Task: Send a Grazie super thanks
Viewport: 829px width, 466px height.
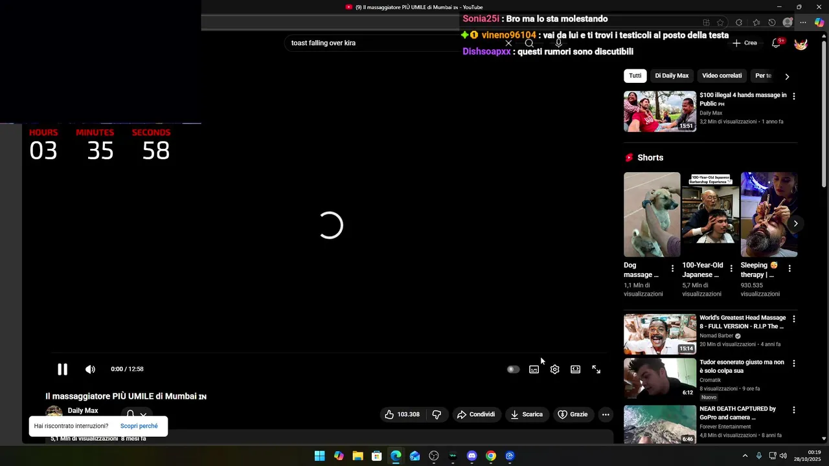Action: click(x=573, y=414)
